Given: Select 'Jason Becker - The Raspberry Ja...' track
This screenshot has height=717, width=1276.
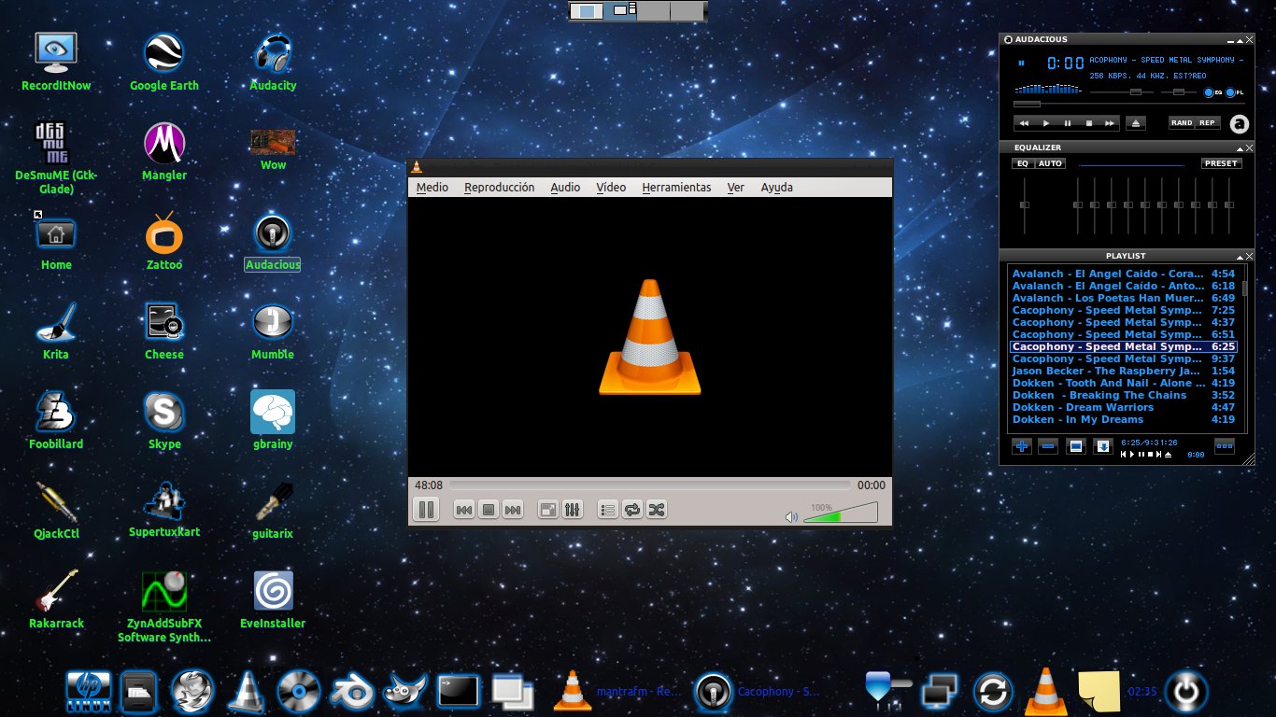Looking at the screenshot, I should pos(1124,371).
